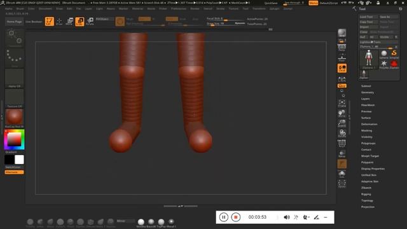This screenshot has height=229, width=407.
Task: Click the BPR render icon
Action: pos(342,33)
